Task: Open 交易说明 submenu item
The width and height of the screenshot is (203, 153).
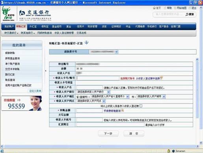Action: pyautogui.click(x=81, y=33)
